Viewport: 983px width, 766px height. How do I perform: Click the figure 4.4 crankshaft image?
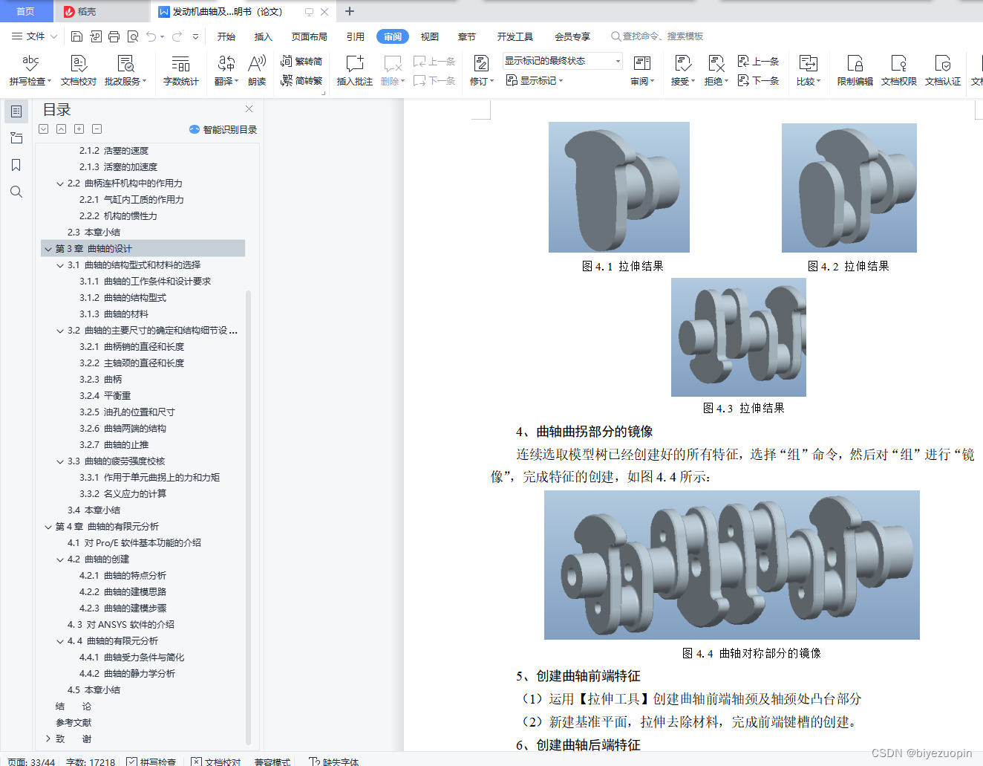coord(731,565)
